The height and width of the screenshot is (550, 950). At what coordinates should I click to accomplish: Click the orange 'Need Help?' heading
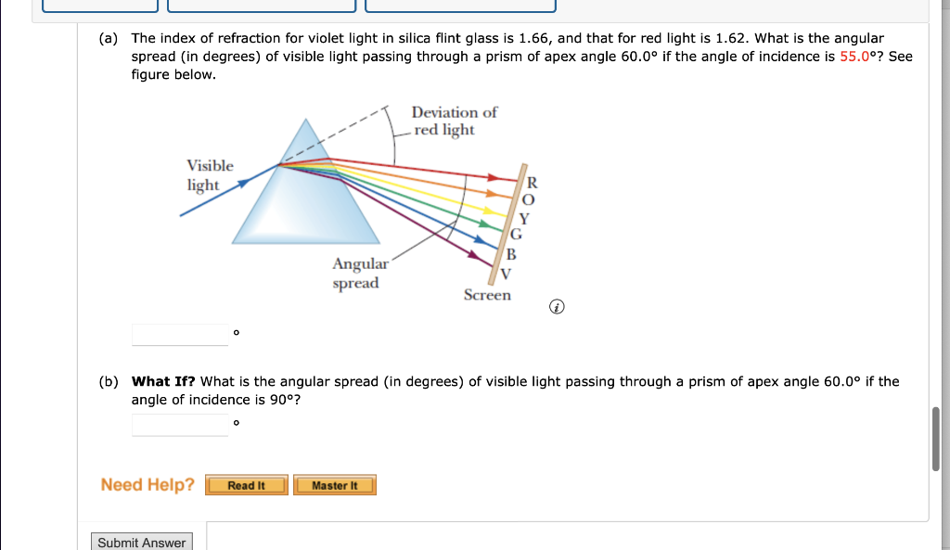(x=148, y=484)
